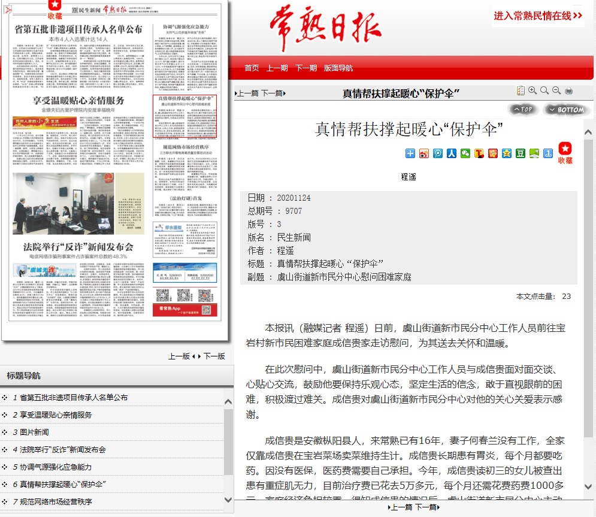Click the 本文点击量 23 counter text
596x517 pixels.
tap(543, 296)
